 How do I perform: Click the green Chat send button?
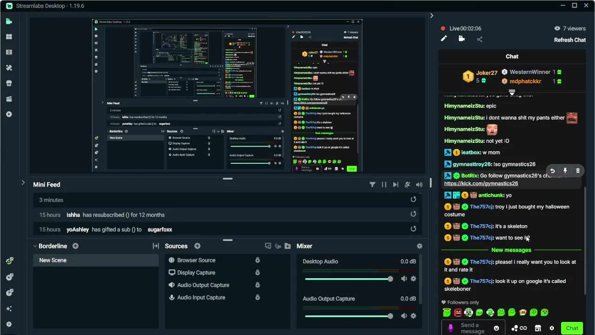572,328
